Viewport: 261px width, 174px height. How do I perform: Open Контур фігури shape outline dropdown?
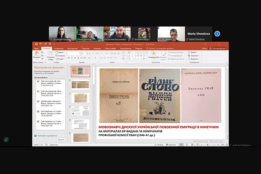point(176,56)
